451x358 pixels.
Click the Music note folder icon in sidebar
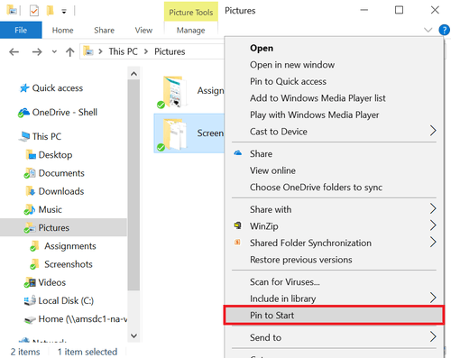coord(30,210)
